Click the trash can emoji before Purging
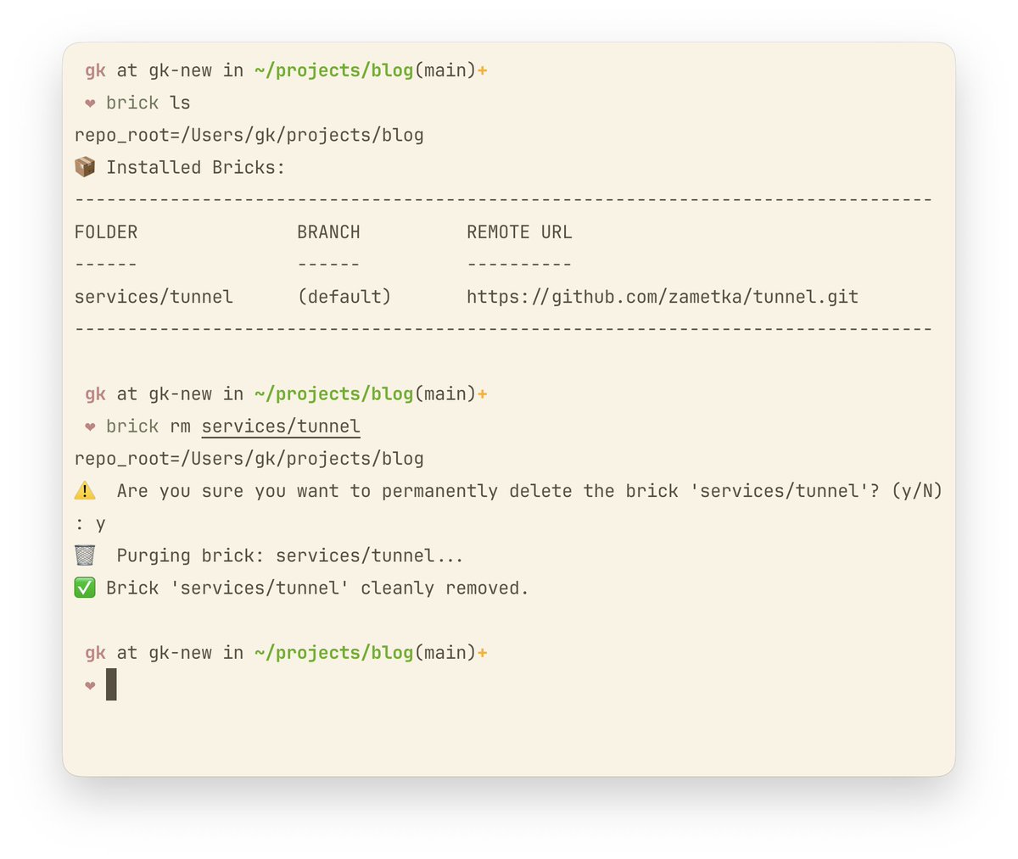 [85, 555]
